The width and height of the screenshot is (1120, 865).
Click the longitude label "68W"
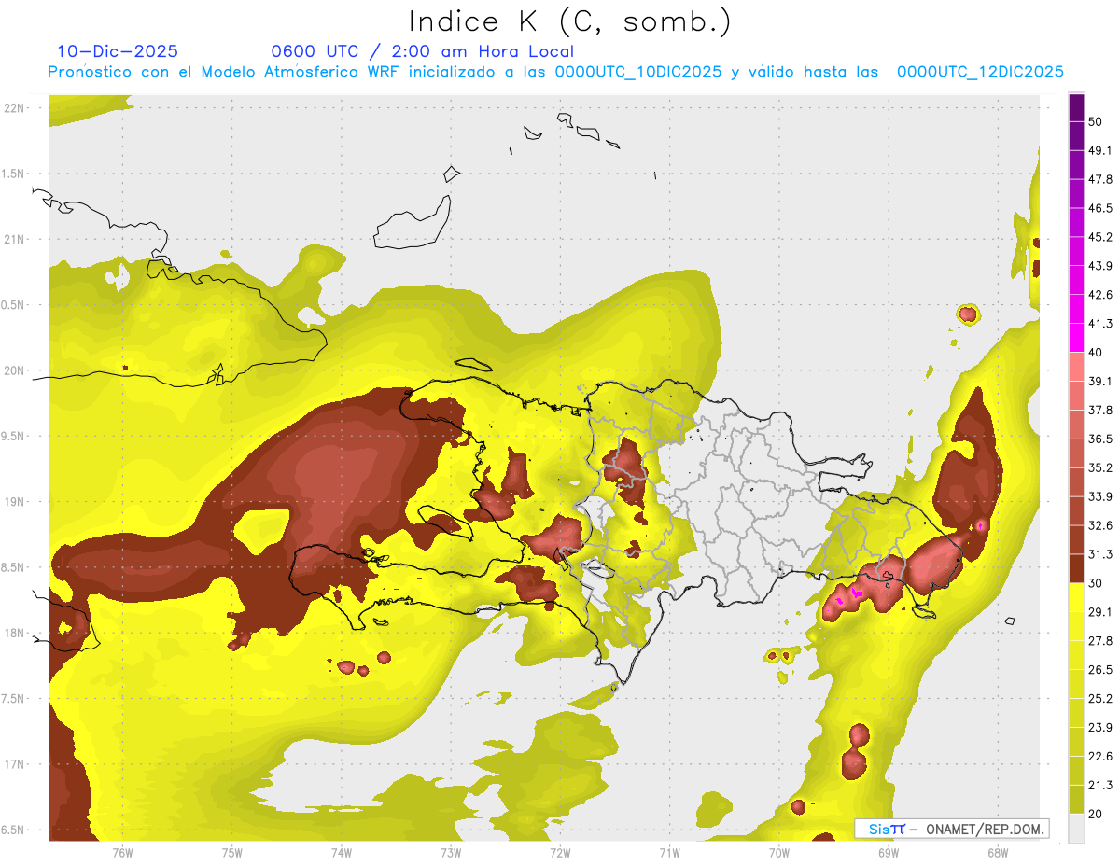pyautogui.click(x=997, y=852)
